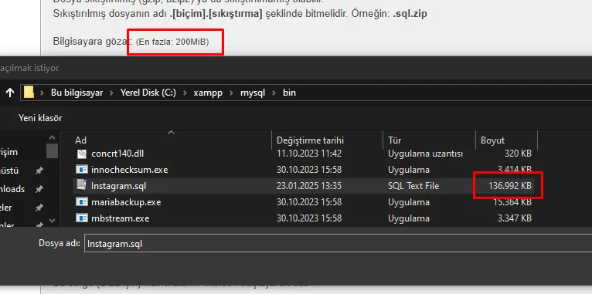Click 'Bilgisayara gözat' in the phpMyAdmin page
Screen dimensions: 592x294
(x=93, y=42)
